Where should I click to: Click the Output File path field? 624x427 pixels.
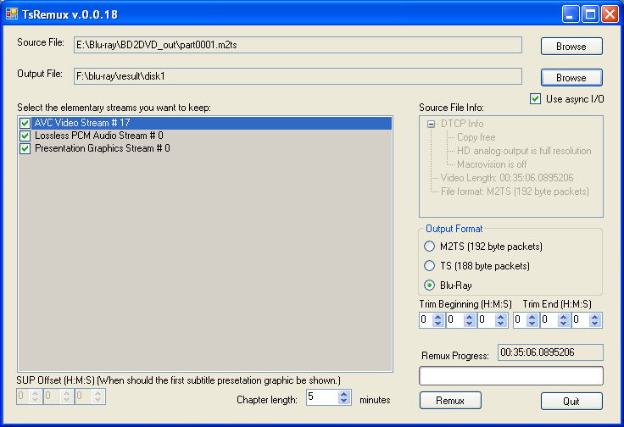tap(298, 76)
